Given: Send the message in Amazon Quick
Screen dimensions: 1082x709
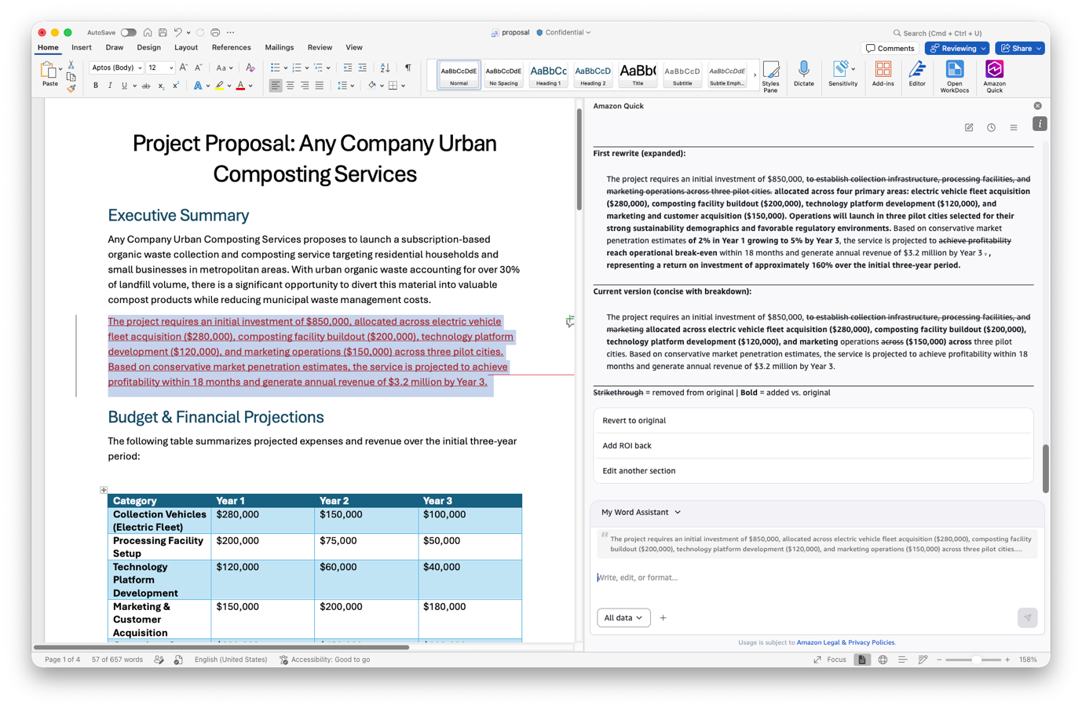Looking at the screenshot, I should click(x=1027, y=618).
